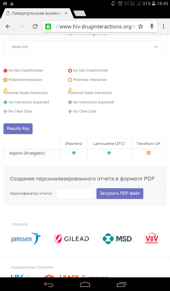170x291 pixels.
Task: Open a new tab next to current
Action: click(x=80, y=13)
